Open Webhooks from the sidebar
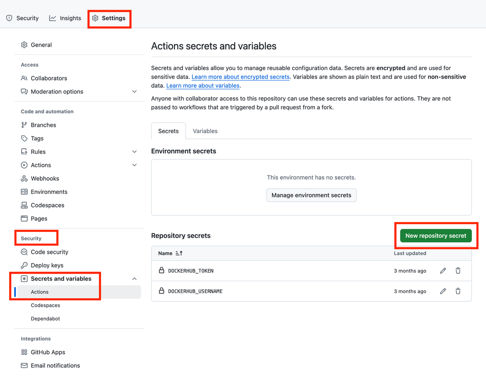Viewport: 486px width, 384px height. [x=44, y=178]
